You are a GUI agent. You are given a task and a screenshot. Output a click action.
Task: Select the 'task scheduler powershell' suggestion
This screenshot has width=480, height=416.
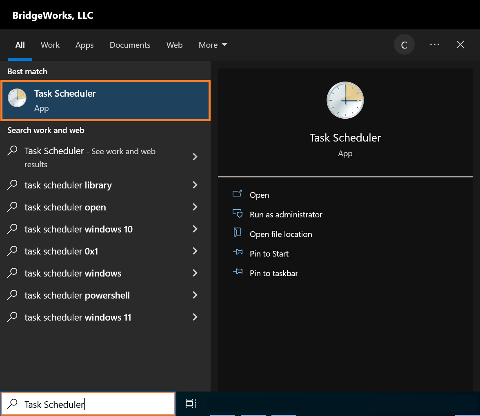click(x=105, y=295)
